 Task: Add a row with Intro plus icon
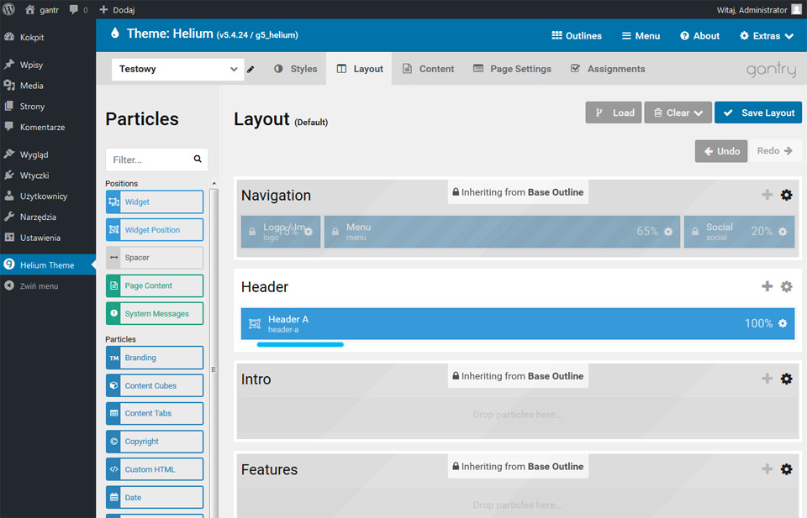(x=767, y=379)
